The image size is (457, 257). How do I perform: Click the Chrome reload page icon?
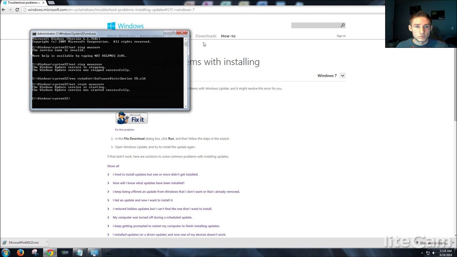(17, 10)
